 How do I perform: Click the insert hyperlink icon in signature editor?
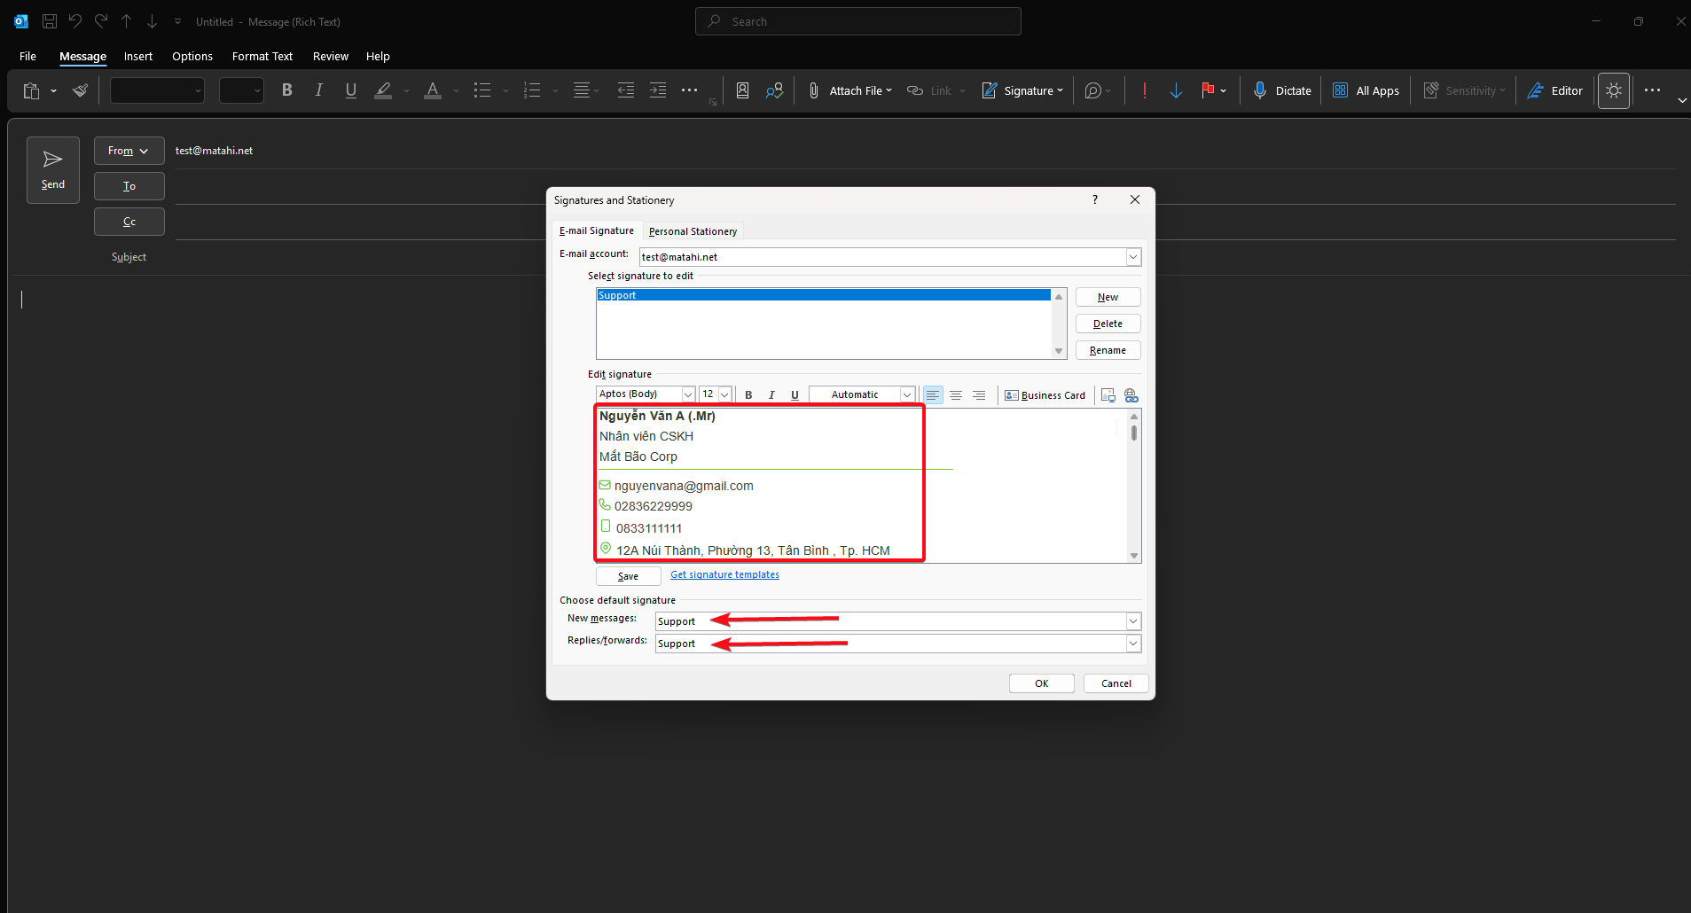1131,395
